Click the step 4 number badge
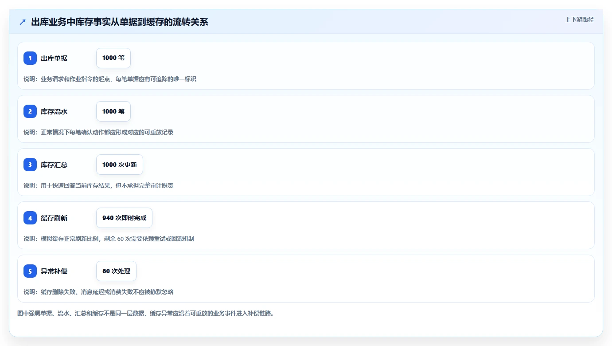Image resolution: width=612 pixels, height=346 pixels. tap(30, 218)
